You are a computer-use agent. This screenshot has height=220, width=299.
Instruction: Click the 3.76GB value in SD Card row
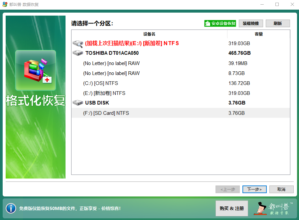[236, 113]
